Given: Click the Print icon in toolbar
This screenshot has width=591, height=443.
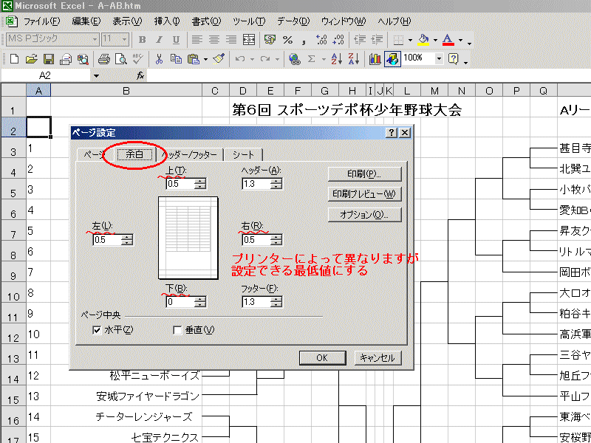Looking at the screenshot, I should 103,58.
